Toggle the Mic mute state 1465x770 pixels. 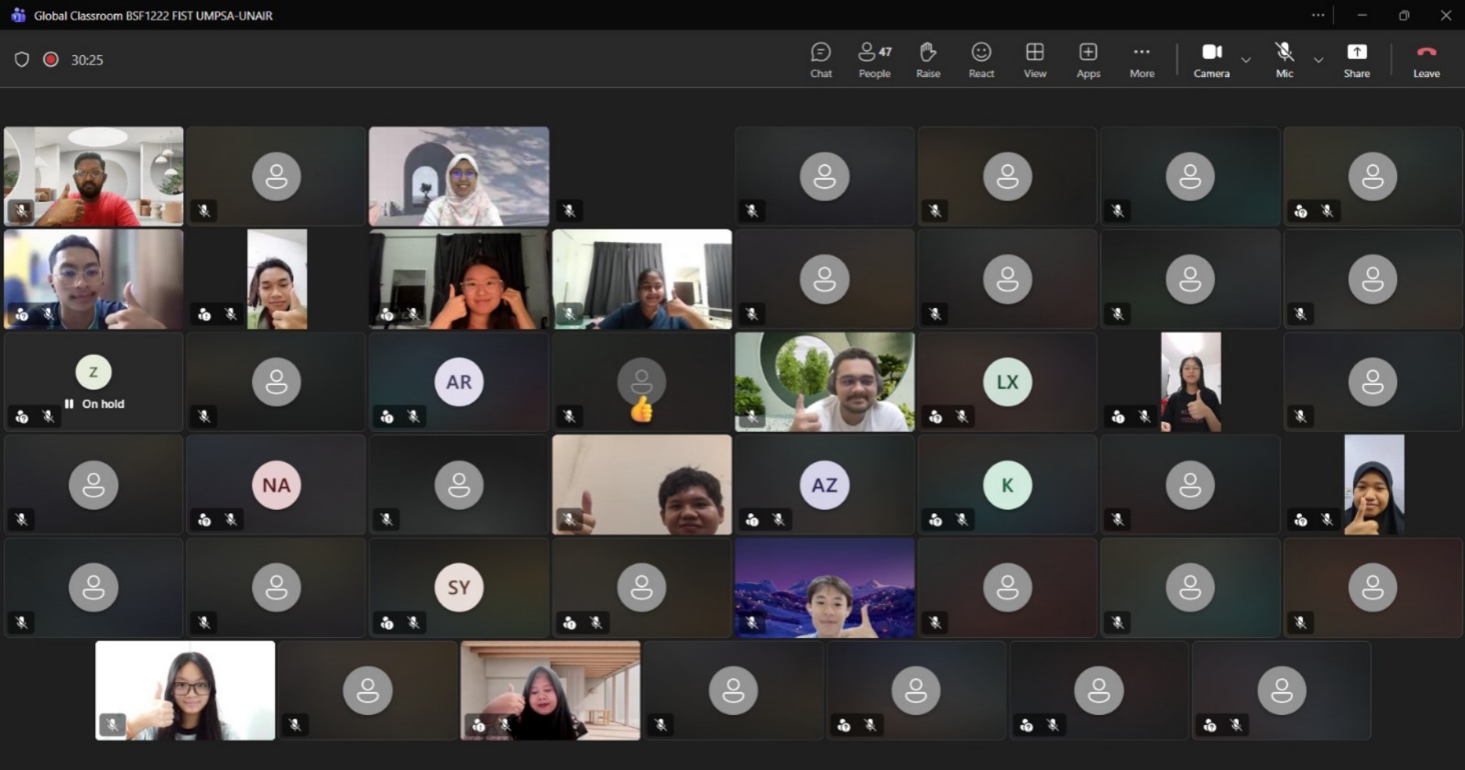click(x=1285, y=60)
